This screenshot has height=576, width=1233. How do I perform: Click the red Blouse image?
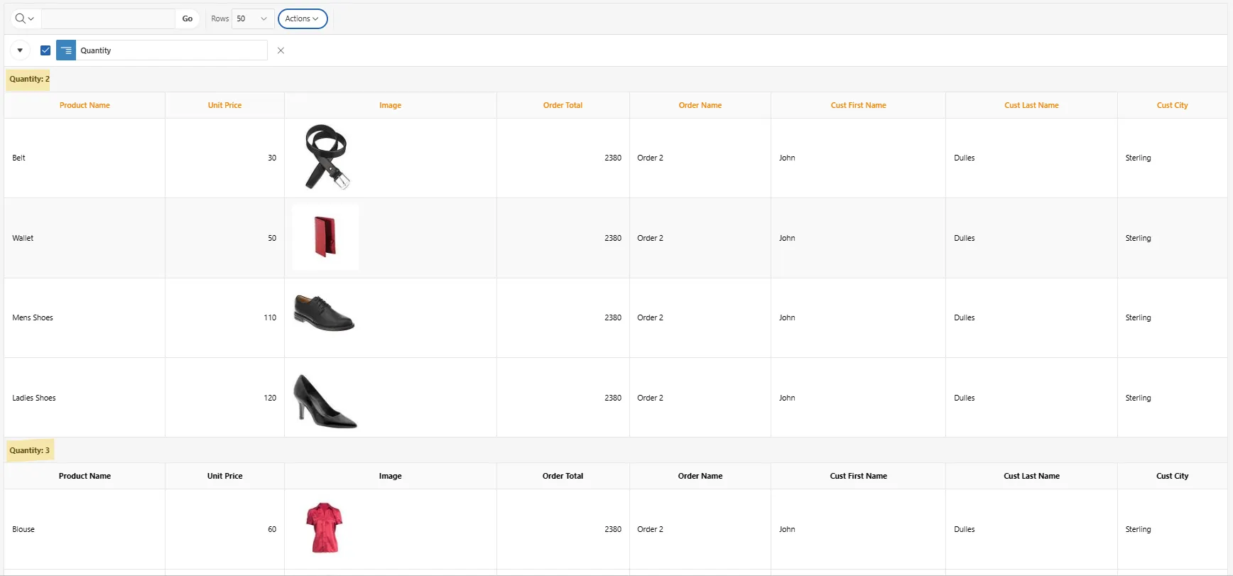click(x=325, y=528)
